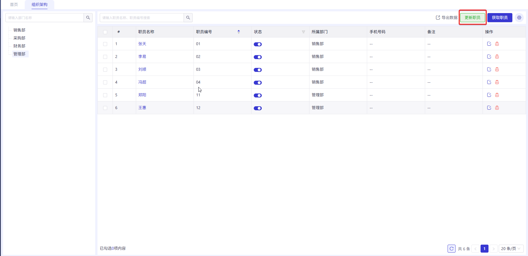Image resolution: width=528 pixels, height=256 pixels.
Task: Edit employee 张天 with pencil icon
Action: pos(489,44)
